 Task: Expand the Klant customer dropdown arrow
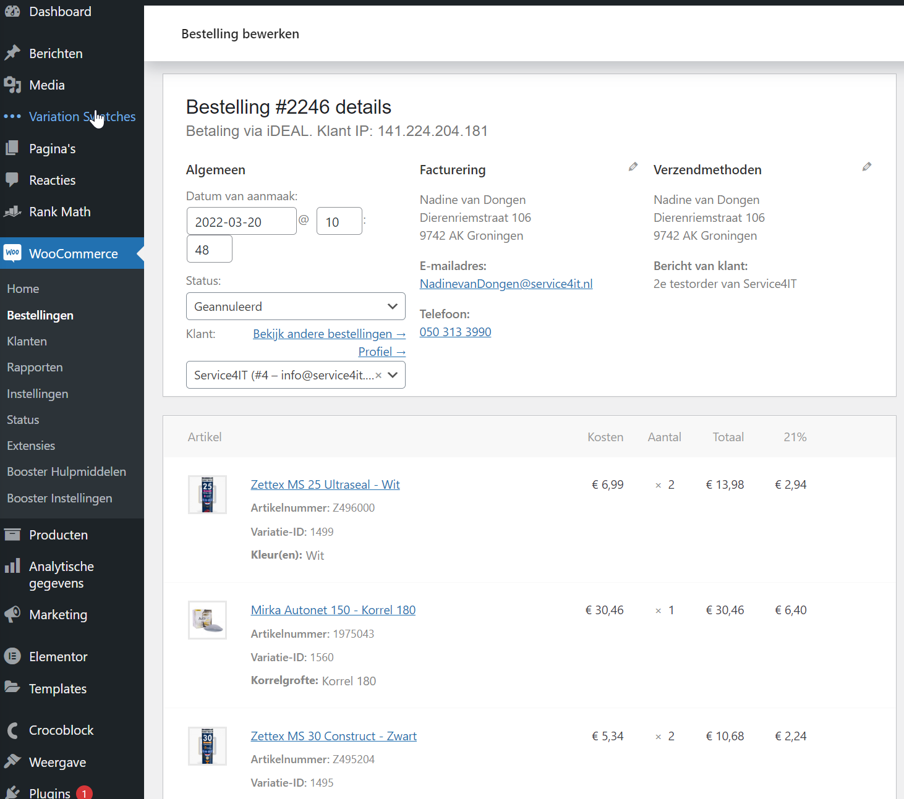point(393,375)
